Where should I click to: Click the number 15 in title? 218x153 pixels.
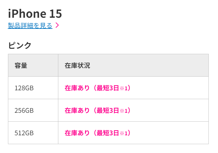click(55, 14)
